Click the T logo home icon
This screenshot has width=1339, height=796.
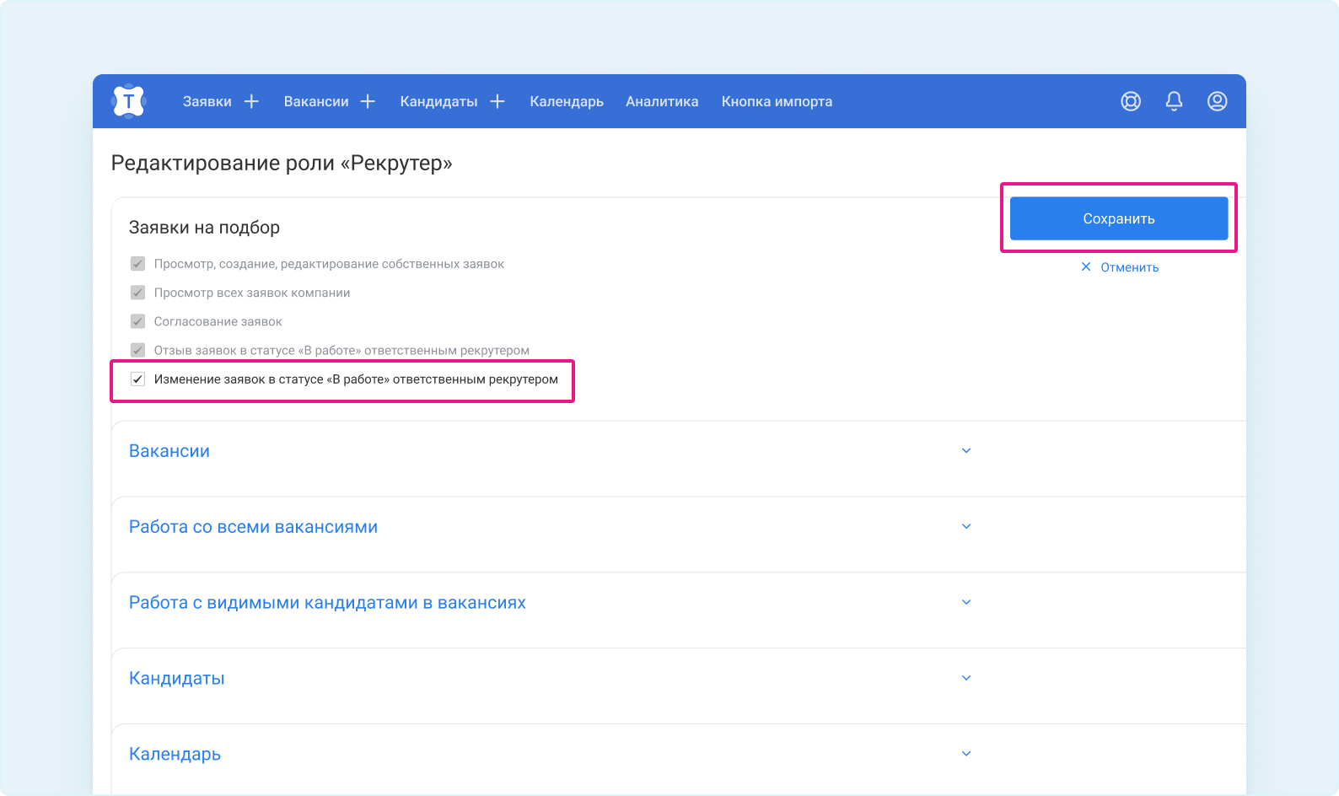[128, 101]
